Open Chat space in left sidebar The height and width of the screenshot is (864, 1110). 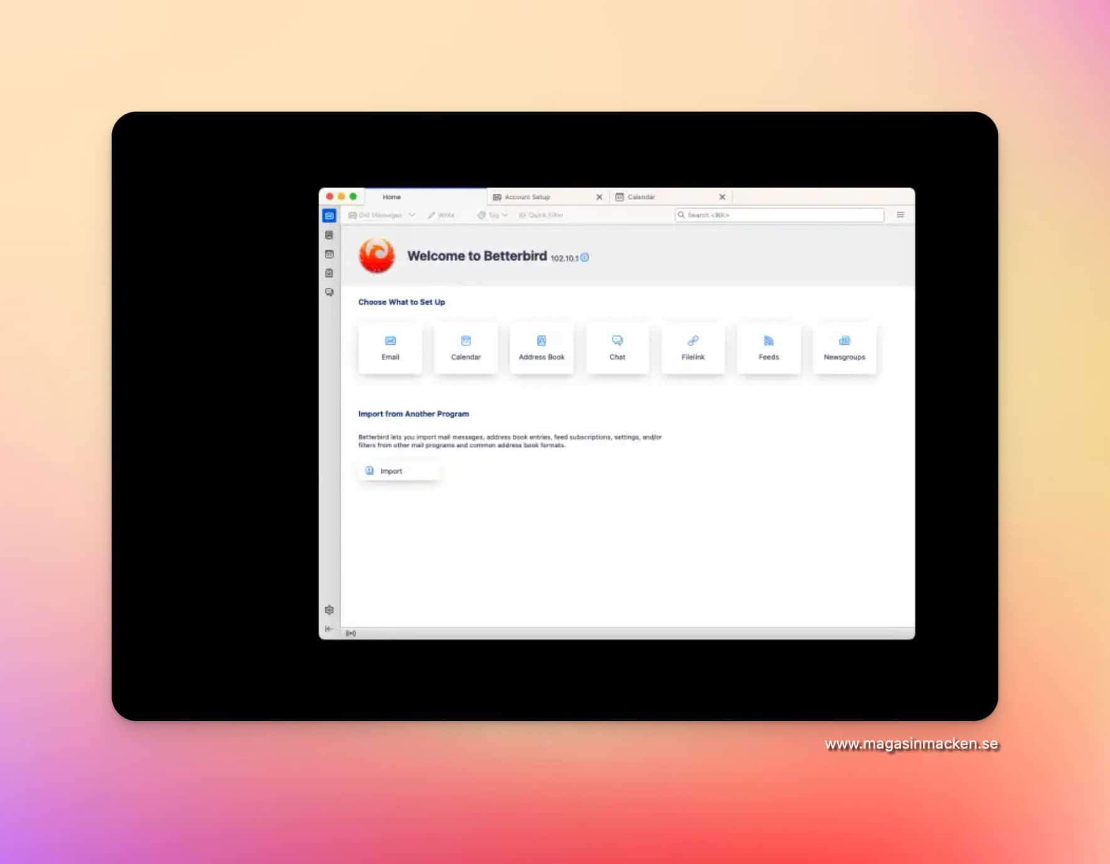(x=329, y=292)
